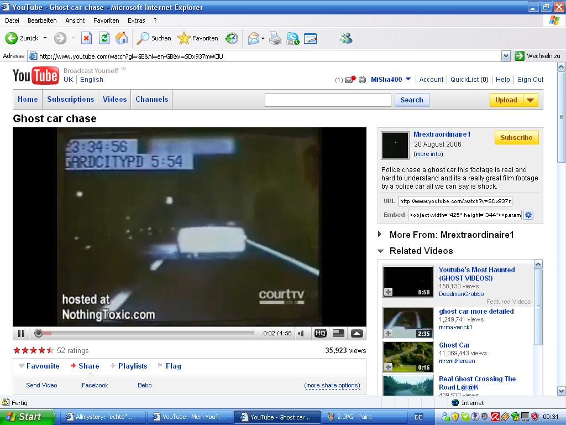Viewport: 566px width, 425px height.
Task: Toggle HQ high quality playback
Action: [x=321, y=333]
